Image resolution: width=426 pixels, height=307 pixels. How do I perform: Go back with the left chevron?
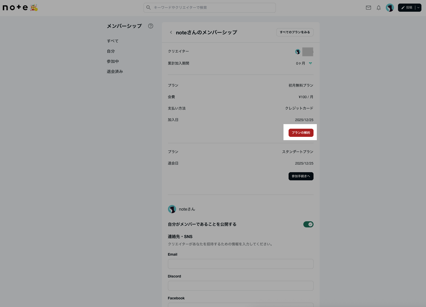[171, 32]
